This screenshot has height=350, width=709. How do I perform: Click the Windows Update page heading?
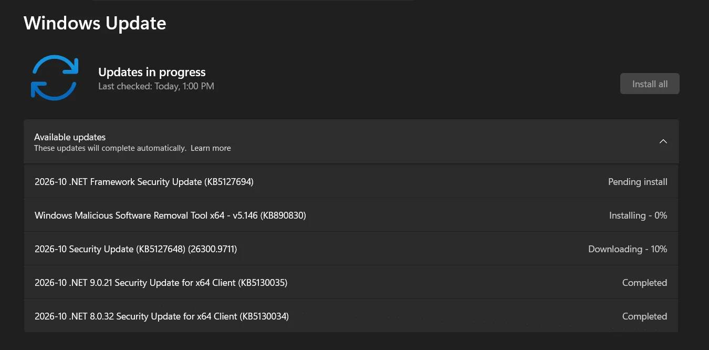pos(95,23)
